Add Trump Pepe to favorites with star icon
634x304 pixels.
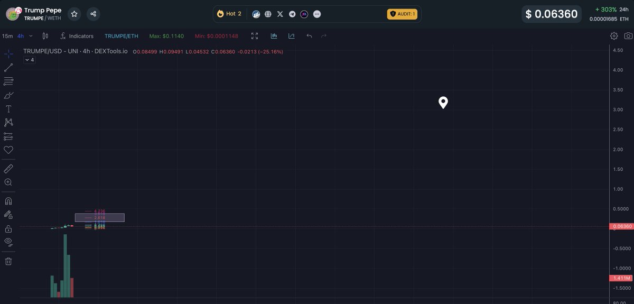[74, 14]
